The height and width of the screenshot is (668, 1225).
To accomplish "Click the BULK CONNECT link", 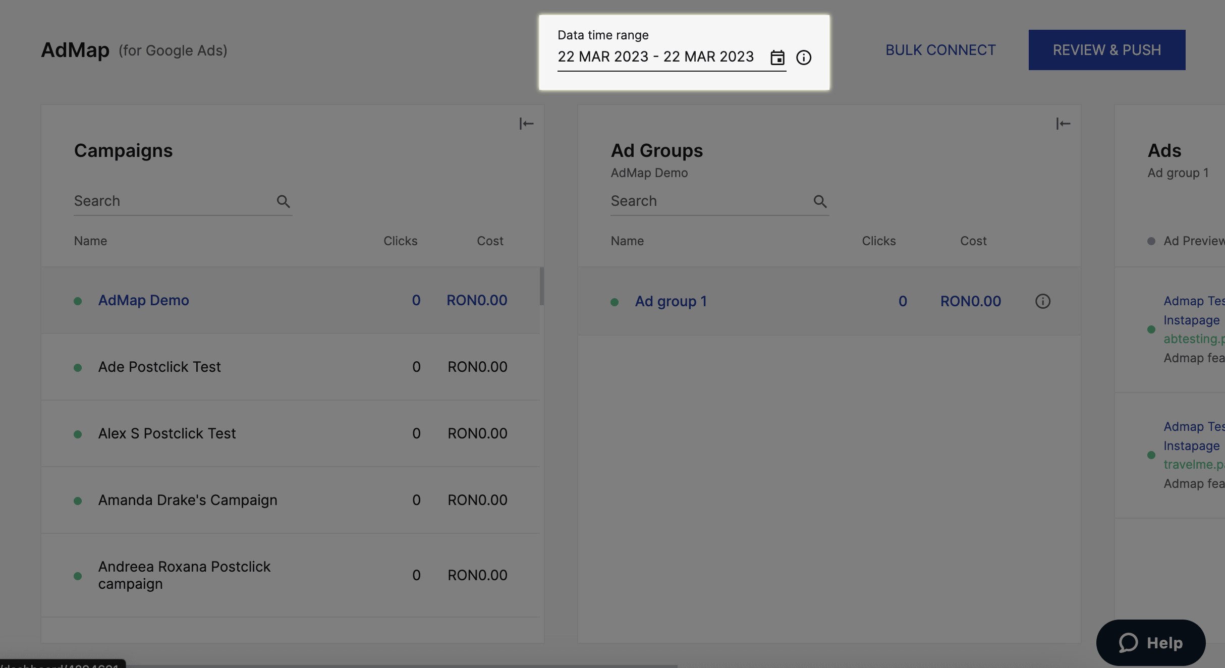I will pyautogui.click(x=940, y=50).
